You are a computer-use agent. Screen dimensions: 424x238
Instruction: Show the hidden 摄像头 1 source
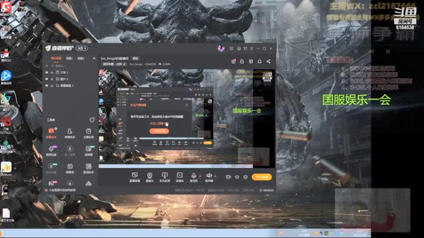point(47,66)
